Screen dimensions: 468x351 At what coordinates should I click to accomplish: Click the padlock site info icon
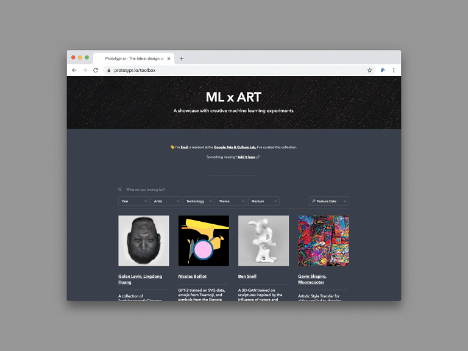point(108,71)
